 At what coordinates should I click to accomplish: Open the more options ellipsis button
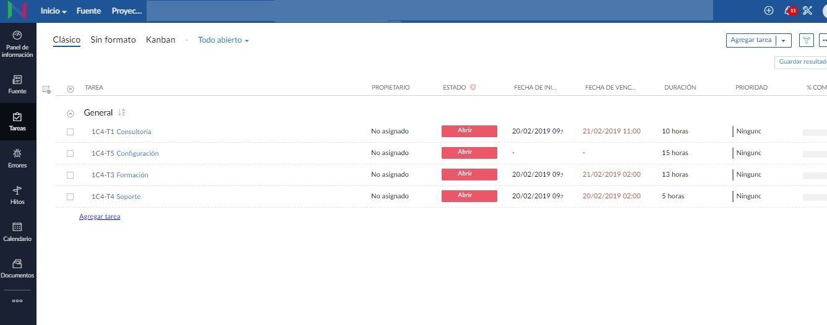click(x=823, y=40)
